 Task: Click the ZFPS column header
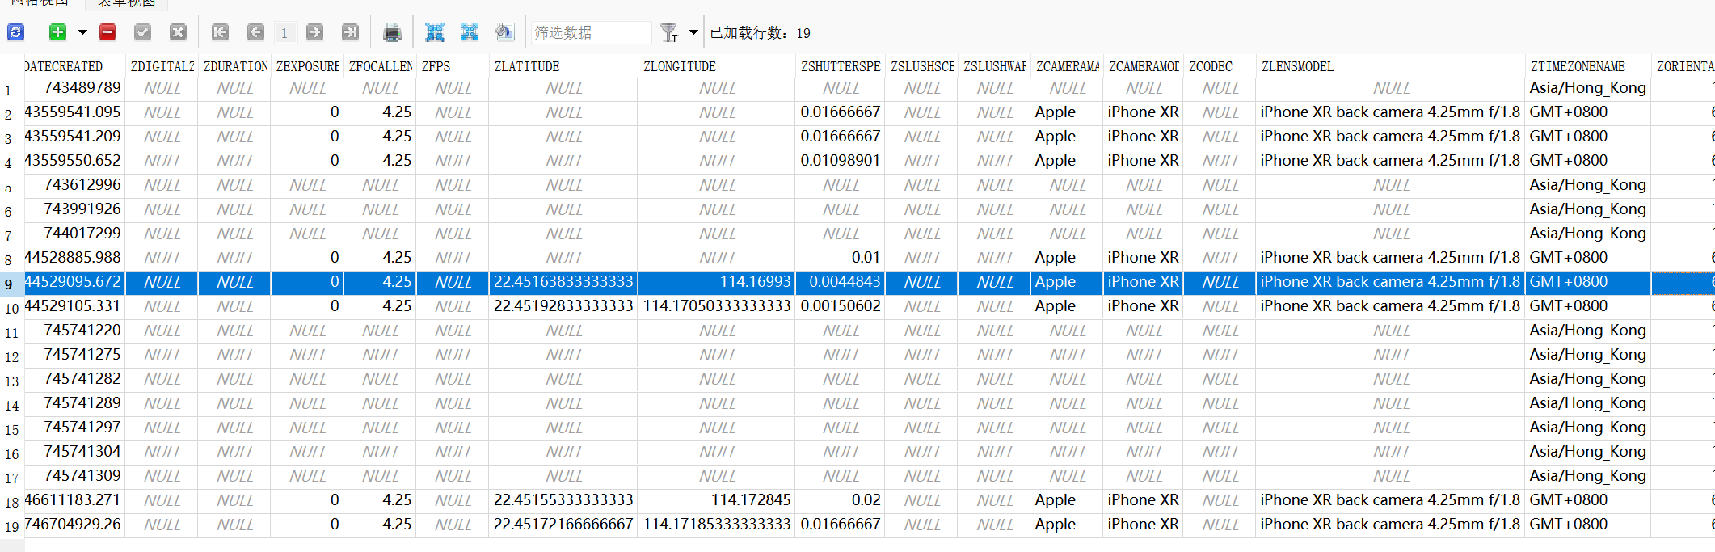(x=453, y=66)
